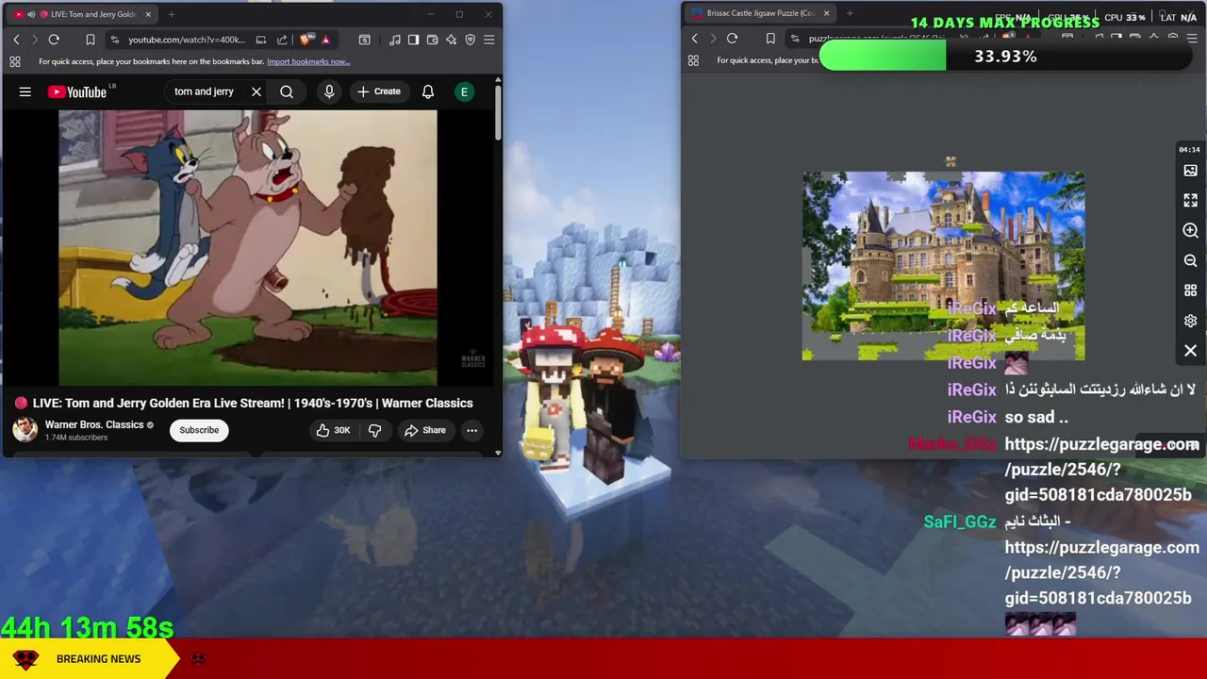Go to YouTube home via logo
This screenshot has width=1207, height=679.
(77, 91)
